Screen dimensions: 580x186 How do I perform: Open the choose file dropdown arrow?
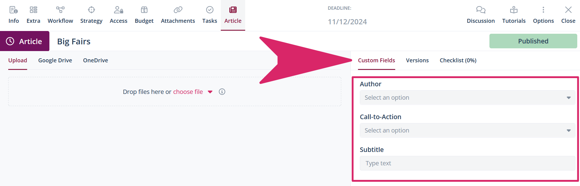[x=210, y=92]
